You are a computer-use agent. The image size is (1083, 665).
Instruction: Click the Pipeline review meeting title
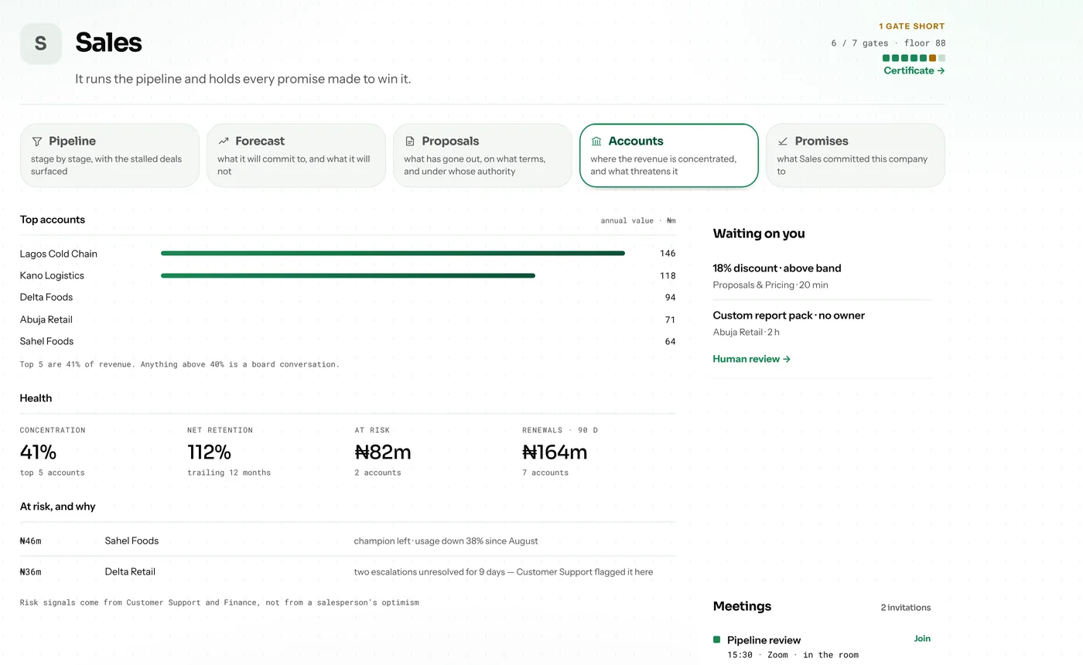[x=764, y=640]
